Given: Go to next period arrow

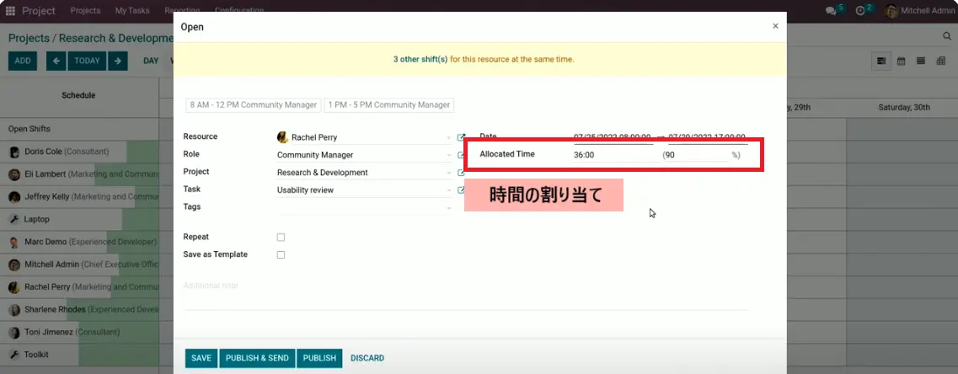Looking at the screenshot, I should 118,61.
